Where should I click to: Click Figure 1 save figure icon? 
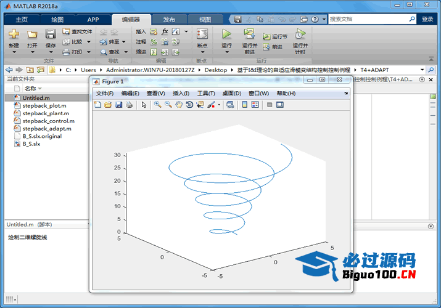[x=118, y=105]
